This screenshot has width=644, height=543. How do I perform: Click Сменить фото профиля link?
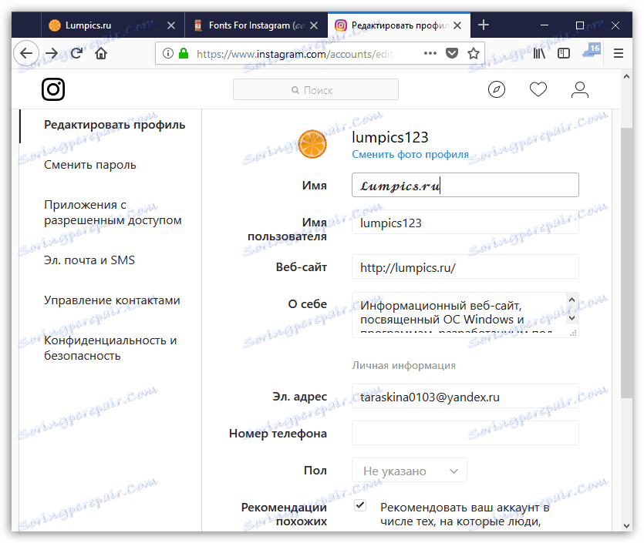(410, 155)
